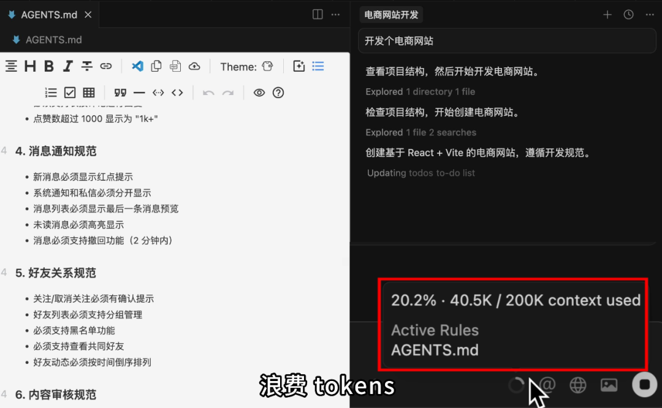The image size is (662, 408).
Task: Open the Theme selector dropdown
Action: click(267, 66)
